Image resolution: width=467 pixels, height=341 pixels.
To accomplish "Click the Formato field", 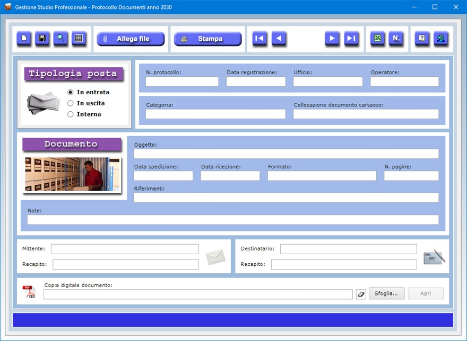I will click(x=322, y=176).
